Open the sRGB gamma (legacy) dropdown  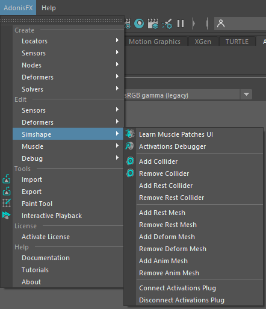246,95
